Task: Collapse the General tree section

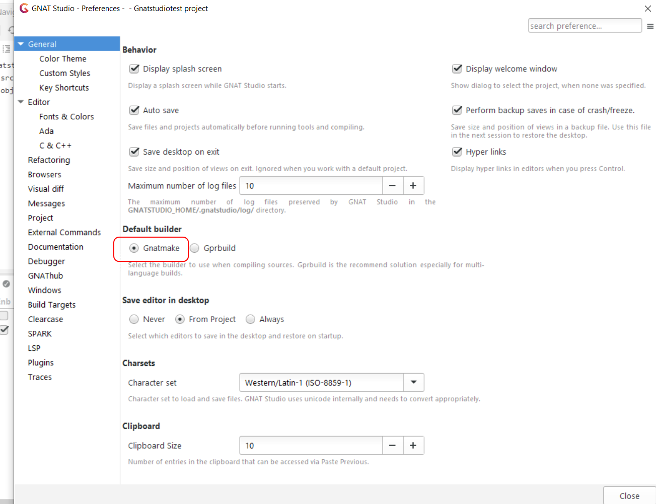Action: coord(21,44)
